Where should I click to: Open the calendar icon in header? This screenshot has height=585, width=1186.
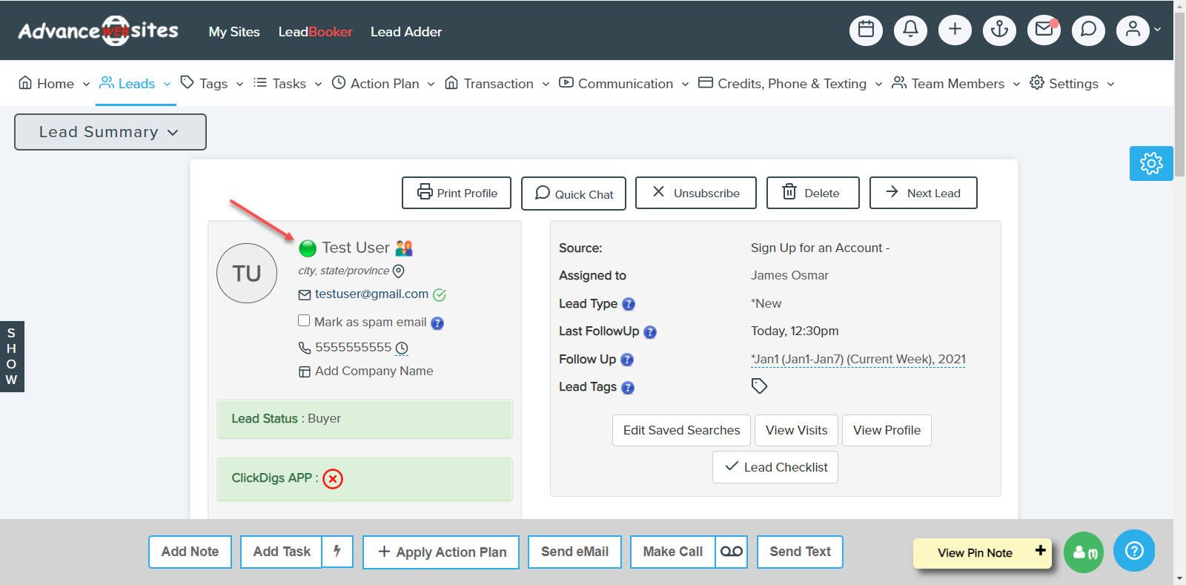click(866, 30)
